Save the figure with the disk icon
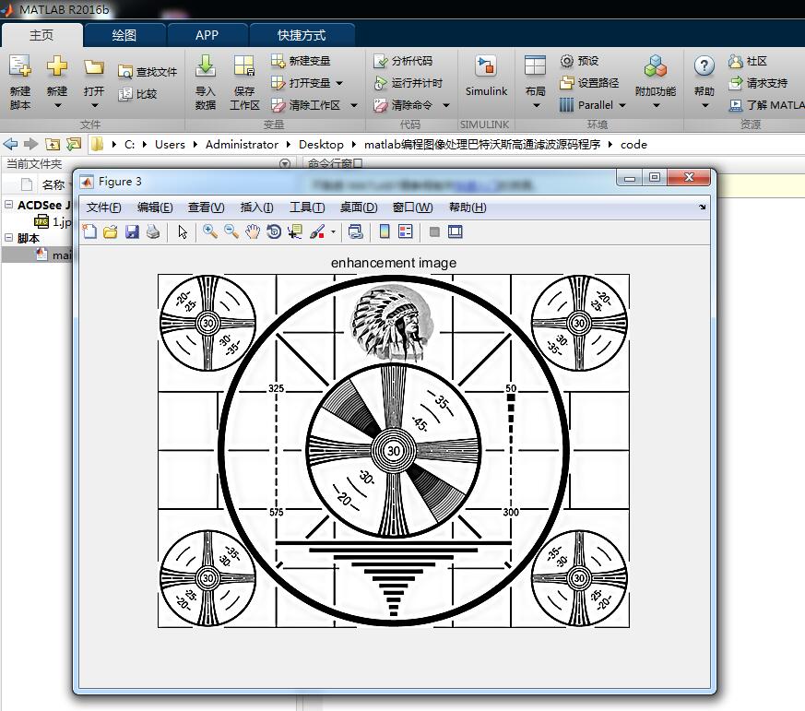 click(132, 232)
